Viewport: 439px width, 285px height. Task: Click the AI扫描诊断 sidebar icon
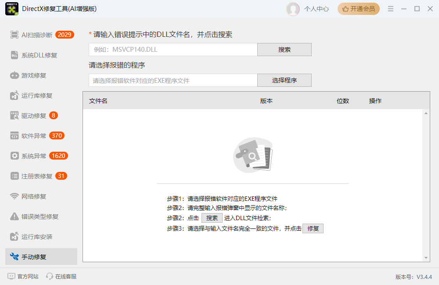(x=14, y=35)
